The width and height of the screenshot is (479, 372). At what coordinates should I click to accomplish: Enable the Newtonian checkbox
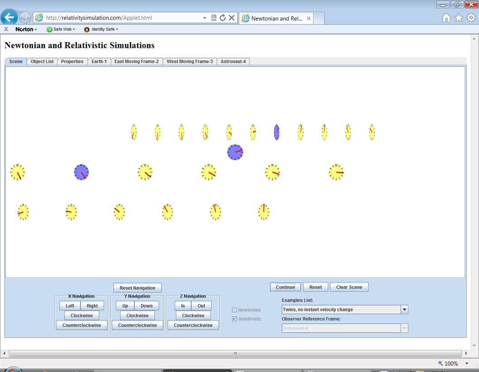tap(234, 310)
